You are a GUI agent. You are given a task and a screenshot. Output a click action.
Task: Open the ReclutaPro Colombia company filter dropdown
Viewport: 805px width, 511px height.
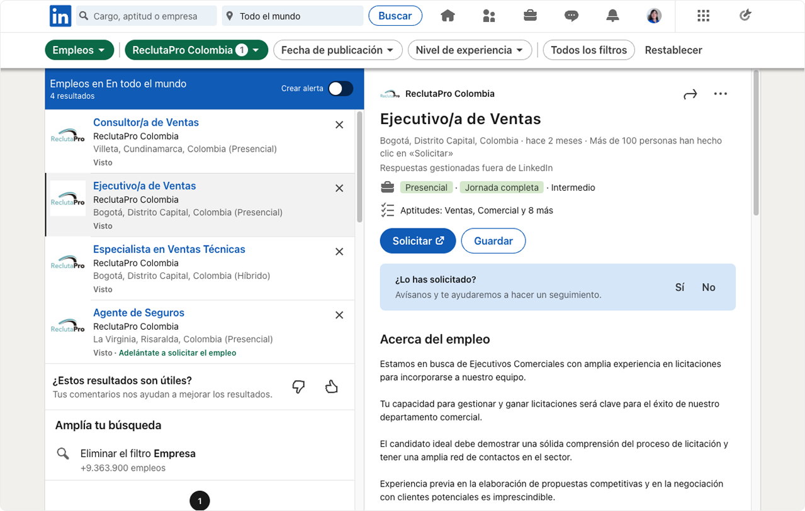pyautogui.click(x=196, y=50)
